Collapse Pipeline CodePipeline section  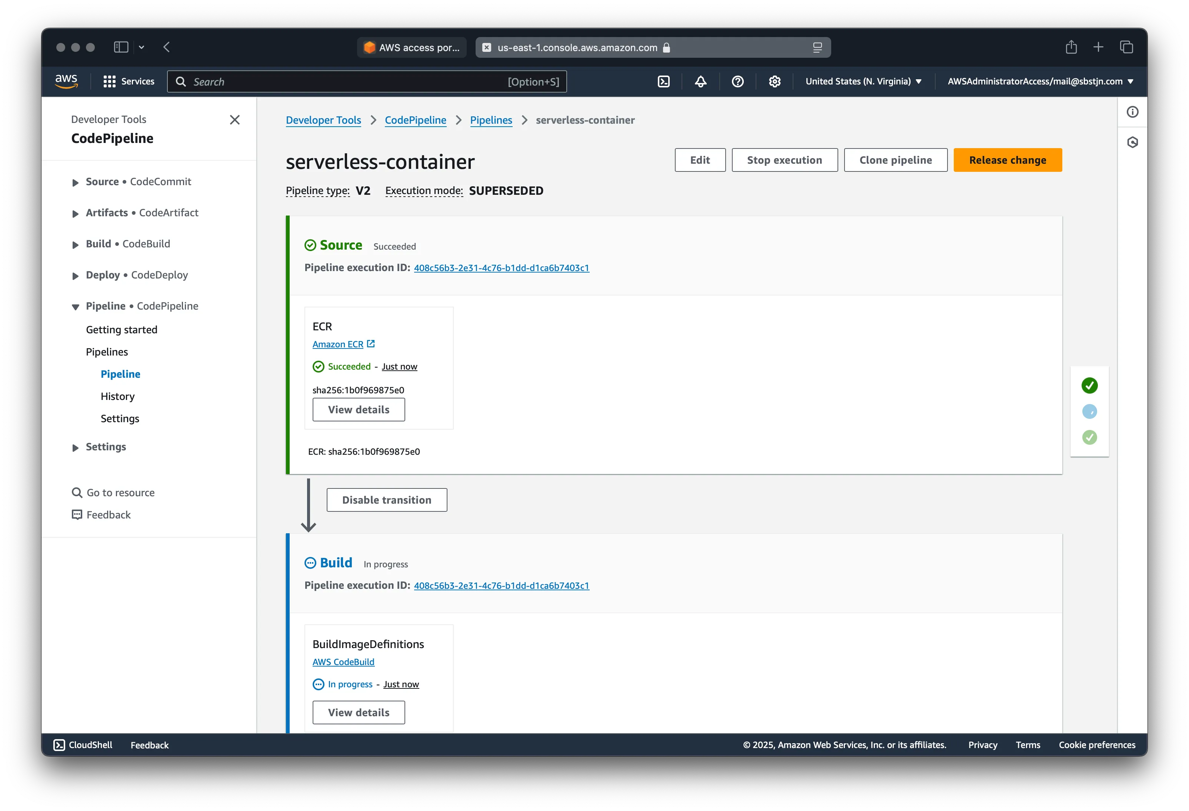[x=75, y=307]
